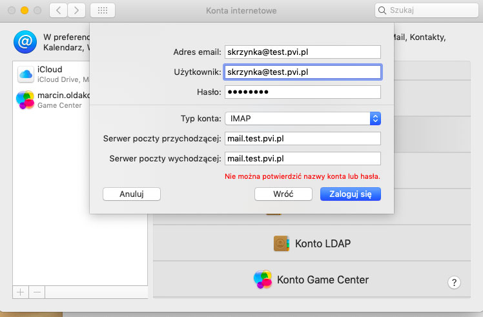The height and width of the screenshot is (317, 483).
Task: Click the Wróć button
Action: (283, 194)
